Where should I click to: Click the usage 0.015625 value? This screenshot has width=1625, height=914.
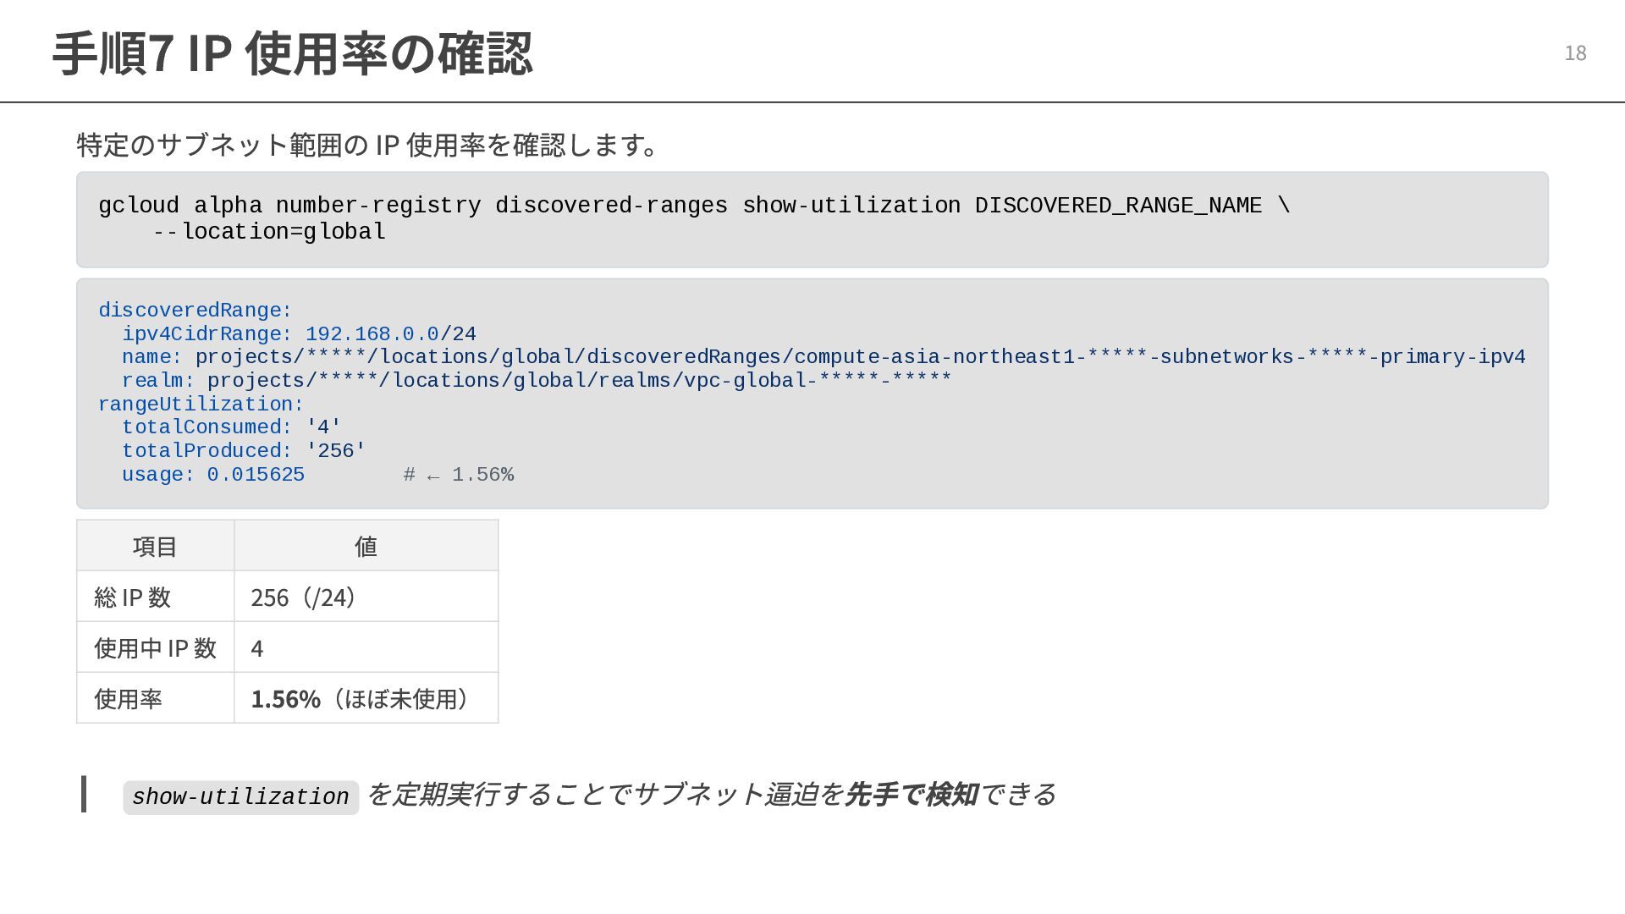tap(255, 475)
